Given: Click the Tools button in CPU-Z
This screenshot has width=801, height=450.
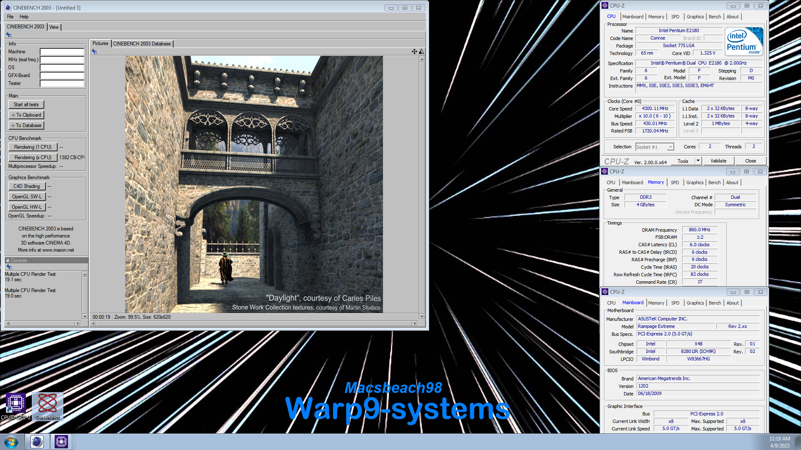Looking at the screenshot, I should 683,161.
